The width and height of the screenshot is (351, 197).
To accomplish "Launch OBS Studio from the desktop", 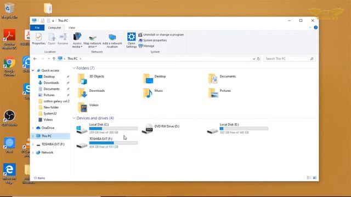I will click(x=9, y=118).
